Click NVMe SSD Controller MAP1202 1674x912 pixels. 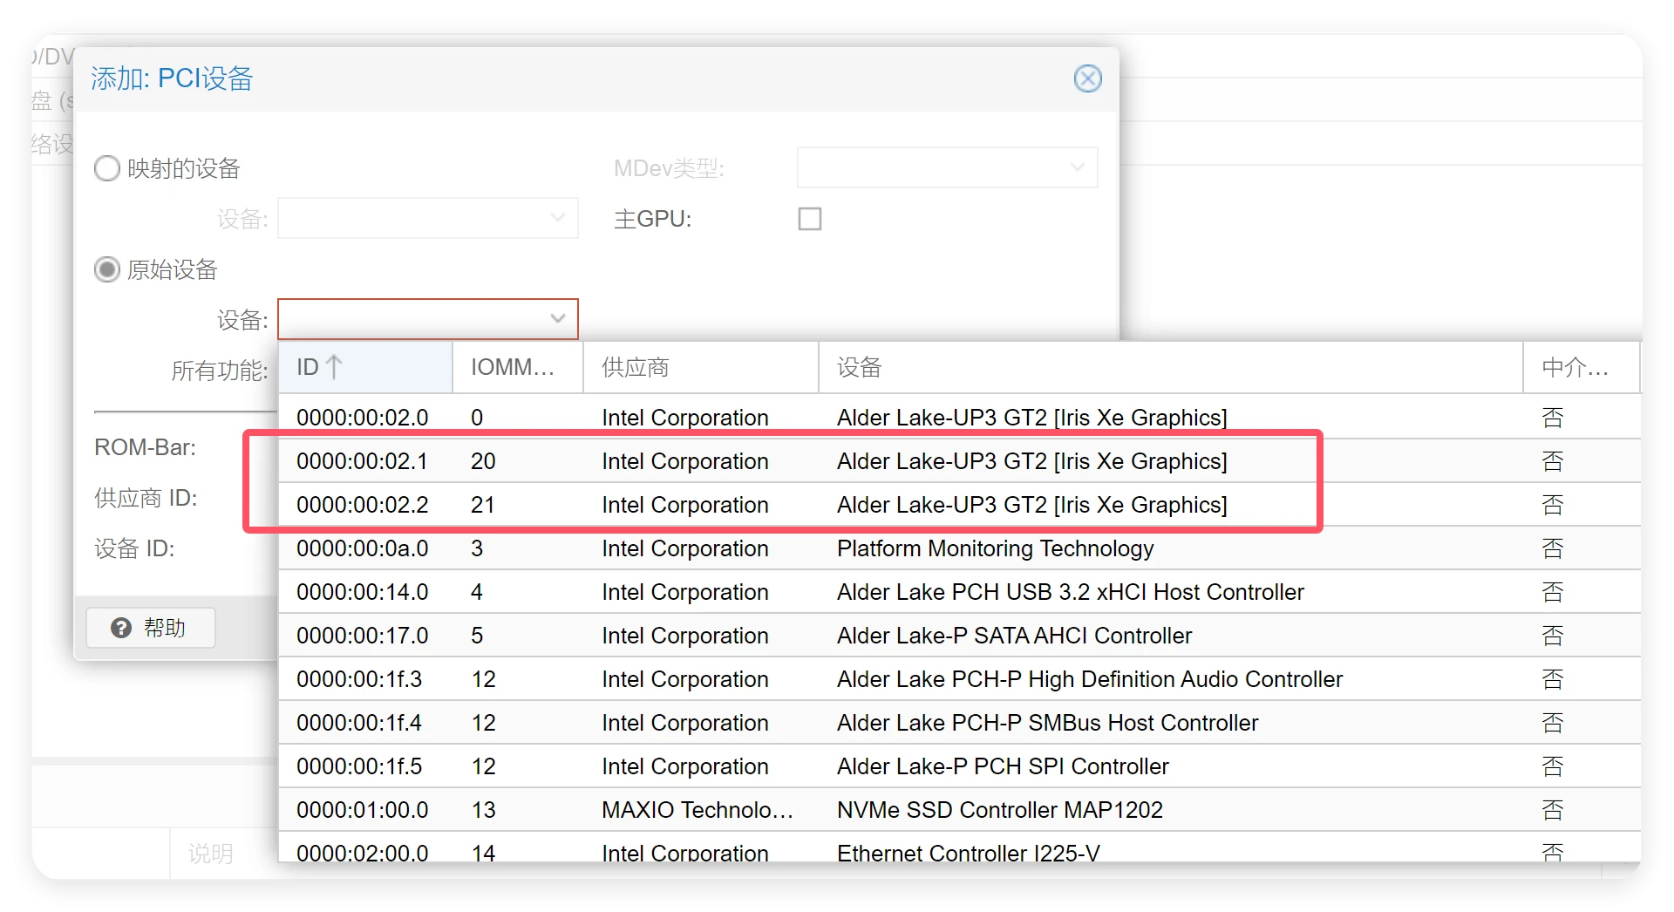pyautogui.click(x=1000, y=810)
